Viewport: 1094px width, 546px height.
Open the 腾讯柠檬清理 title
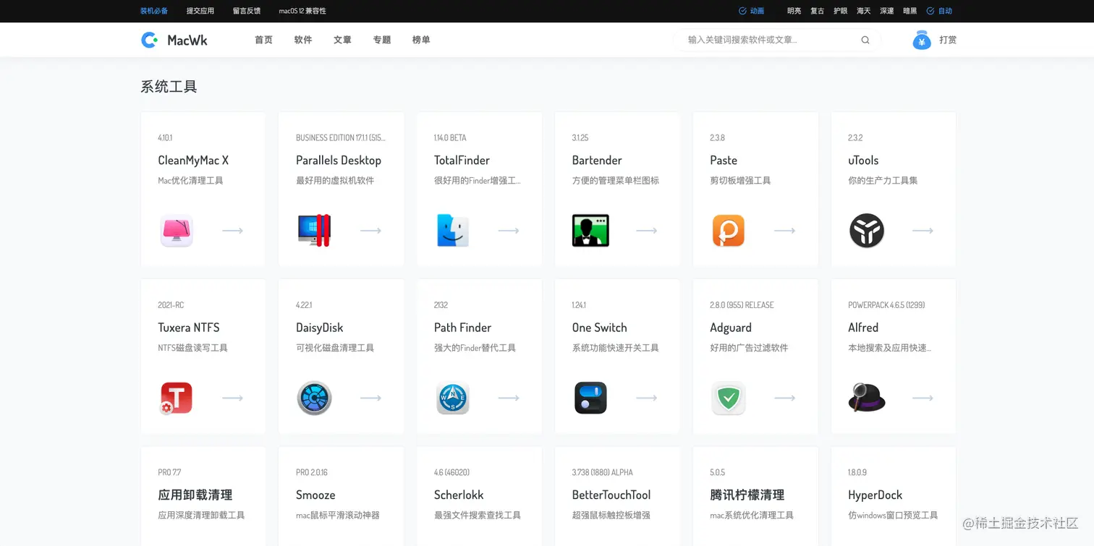(x=747, y=495)
